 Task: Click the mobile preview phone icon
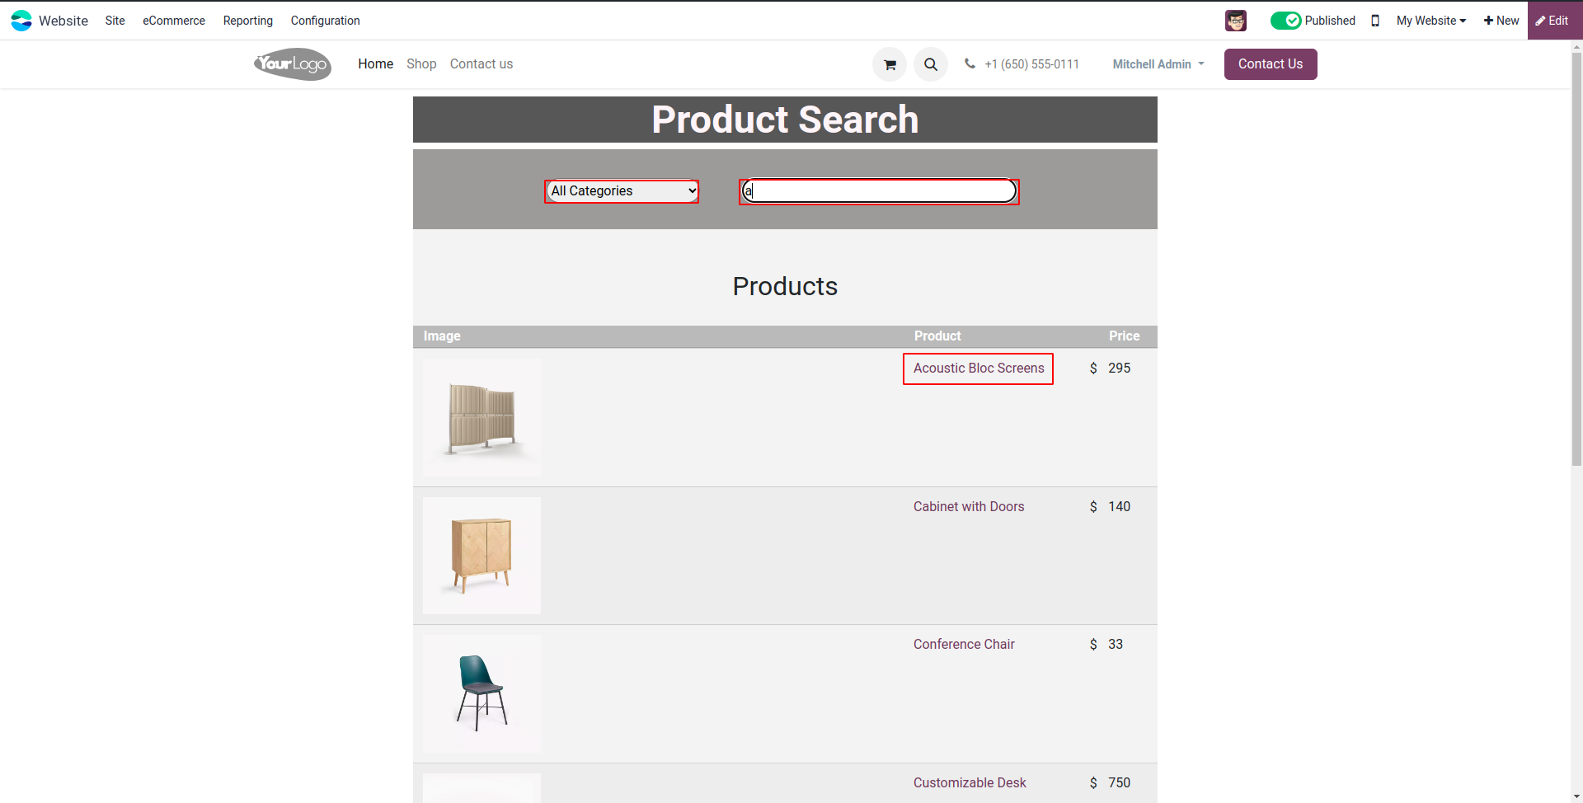click(x=1375, y=21)
